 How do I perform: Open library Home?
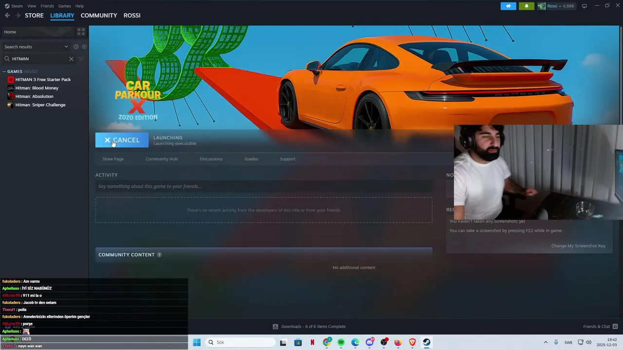click(37, 32)
